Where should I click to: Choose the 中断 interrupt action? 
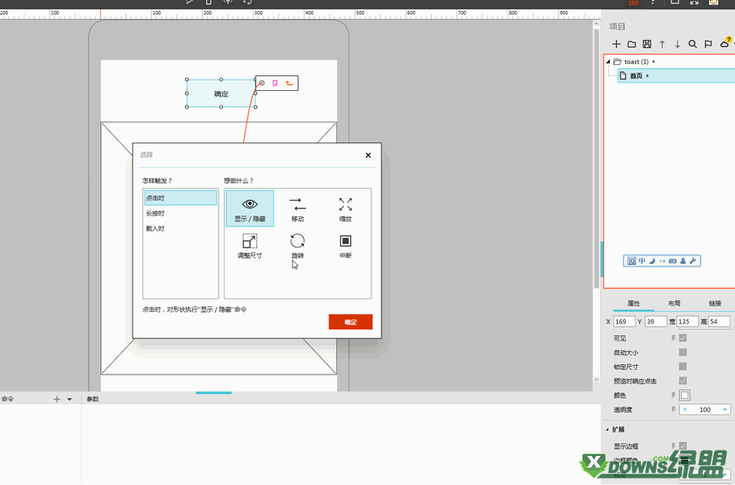coord(346,246)
